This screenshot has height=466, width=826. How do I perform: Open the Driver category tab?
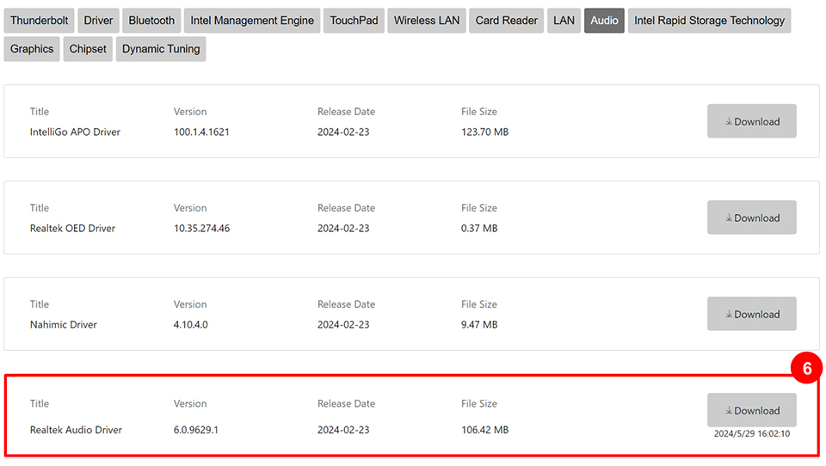pyautogui.click(x=98, y=21)
